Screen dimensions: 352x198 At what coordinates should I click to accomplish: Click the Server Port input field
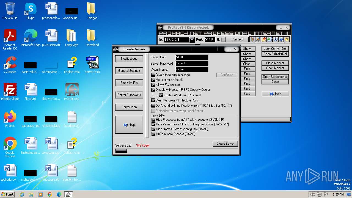pyautogui.click(x=192, y=57)
